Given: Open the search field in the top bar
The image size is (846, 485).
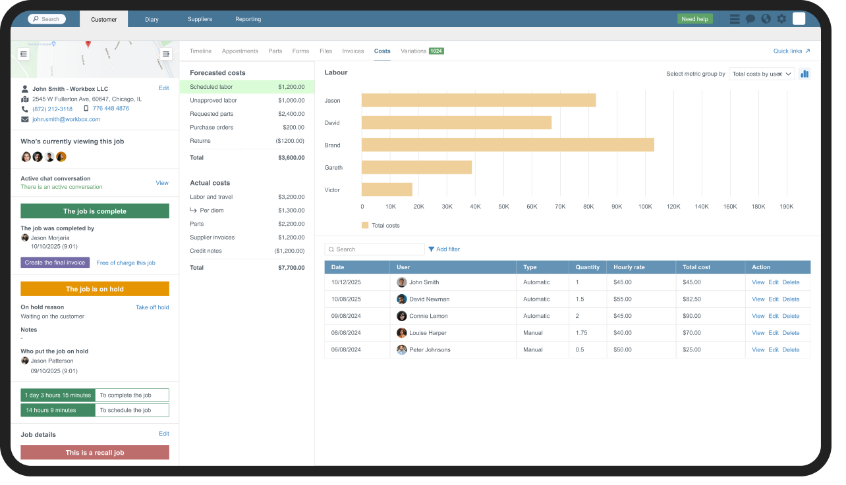Looking at the screenshot, I should pos(46,19).
